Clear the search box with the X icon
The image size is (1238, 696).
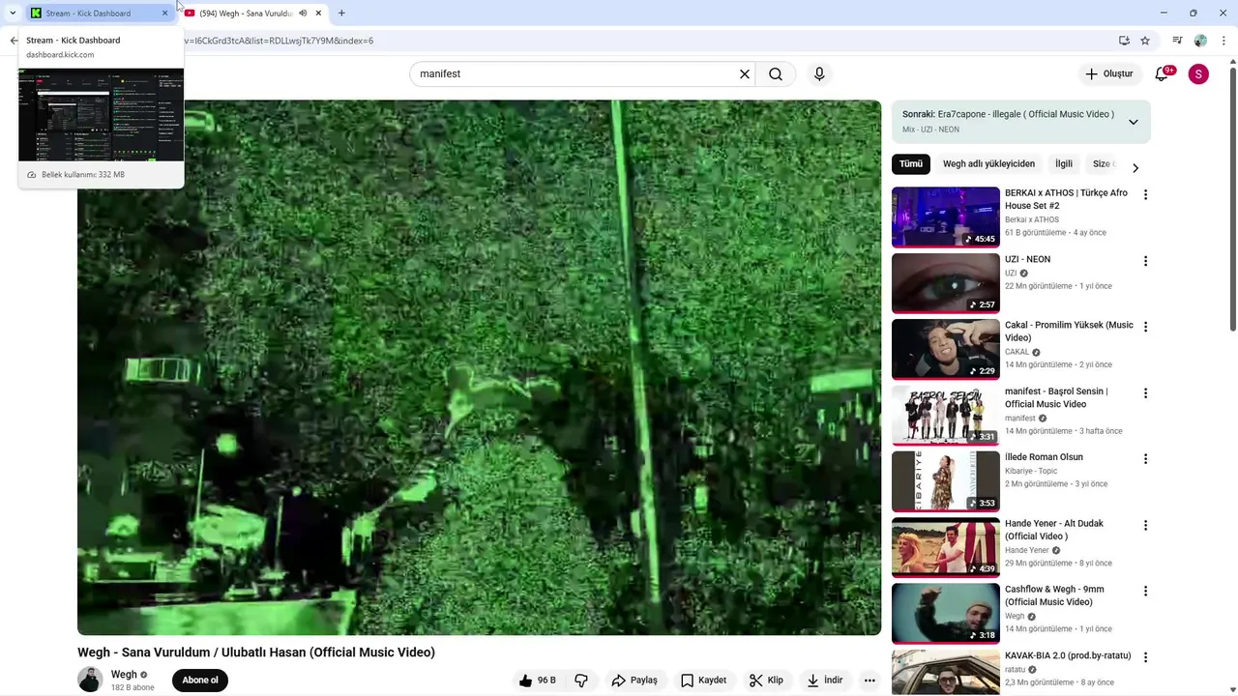[745, 74]
